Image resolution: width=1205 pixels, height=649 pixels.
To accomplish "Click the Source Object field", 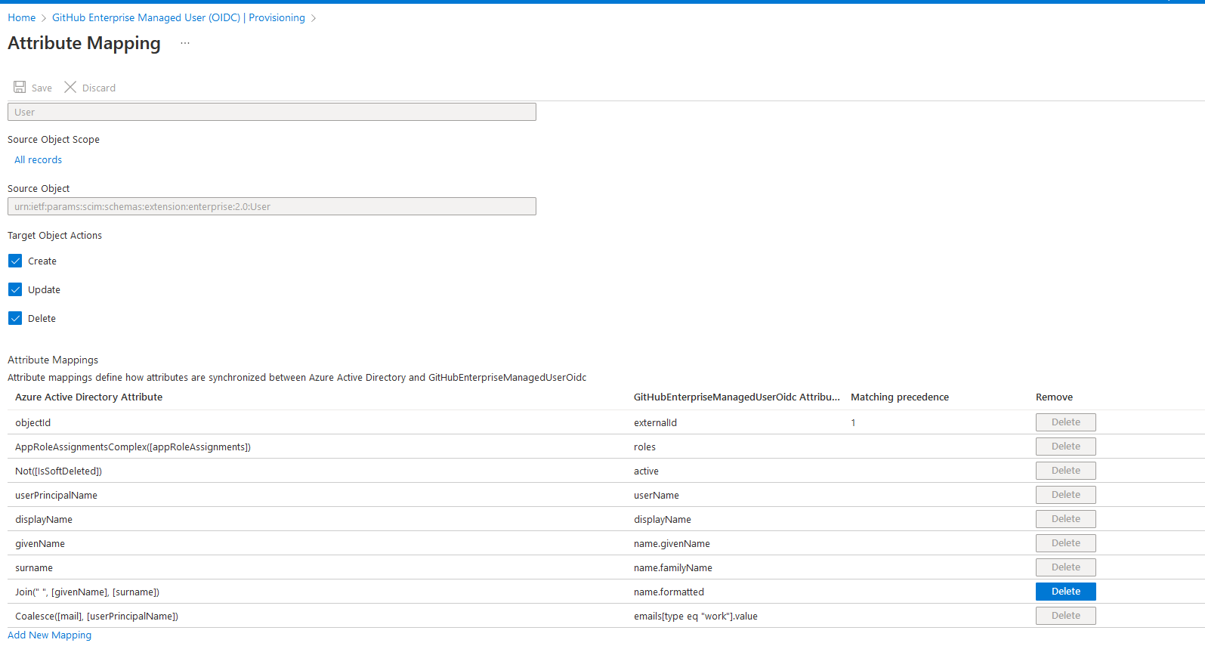I will coord(272,206).
